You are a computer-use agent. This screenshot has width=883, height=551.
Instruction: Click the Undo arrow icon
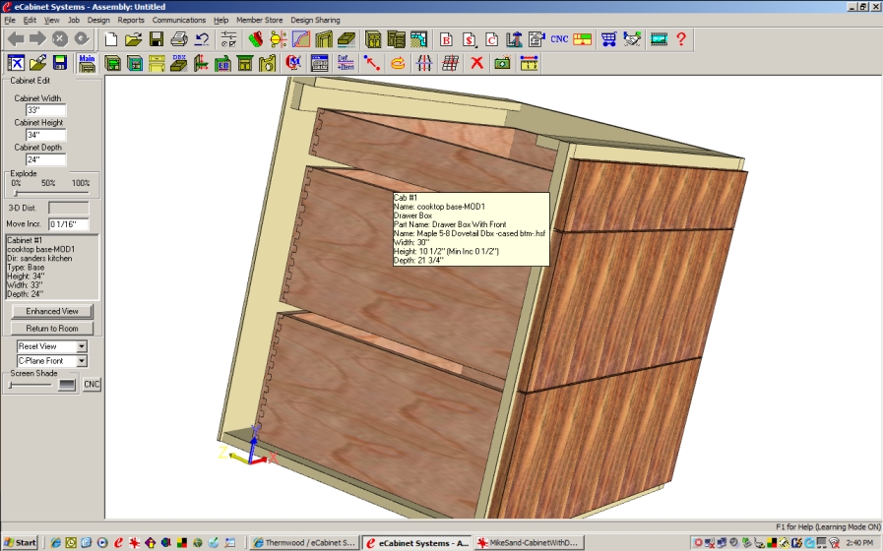(202, 39)
